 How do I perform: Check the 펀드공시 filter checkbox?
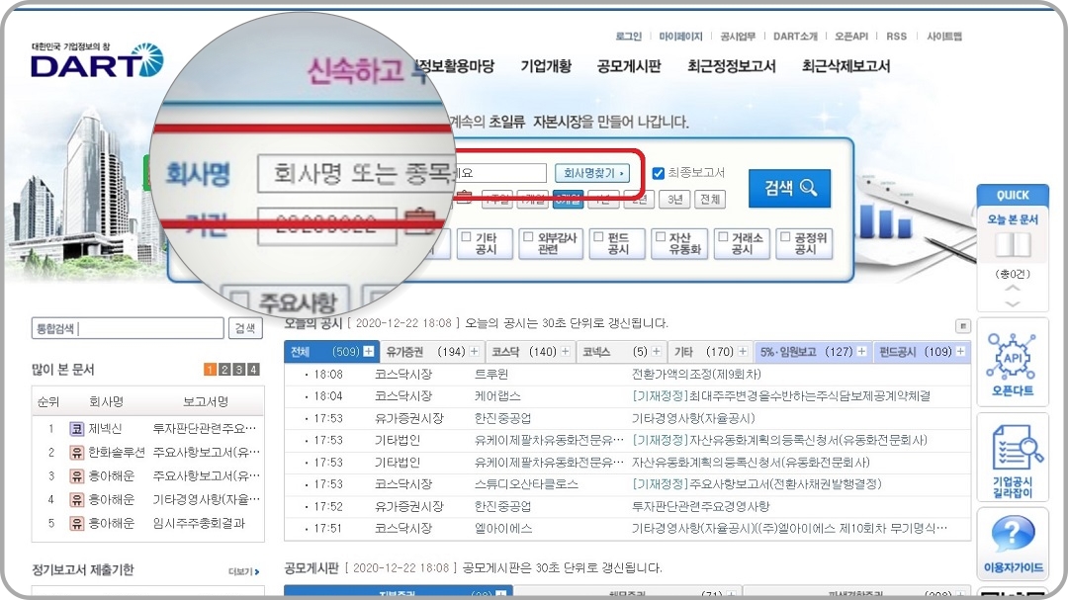coord(598,237)
